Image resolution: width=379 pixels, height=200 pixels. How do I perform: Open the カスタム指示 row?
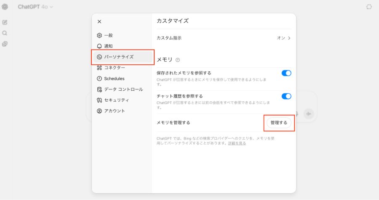tap(224, 38)
